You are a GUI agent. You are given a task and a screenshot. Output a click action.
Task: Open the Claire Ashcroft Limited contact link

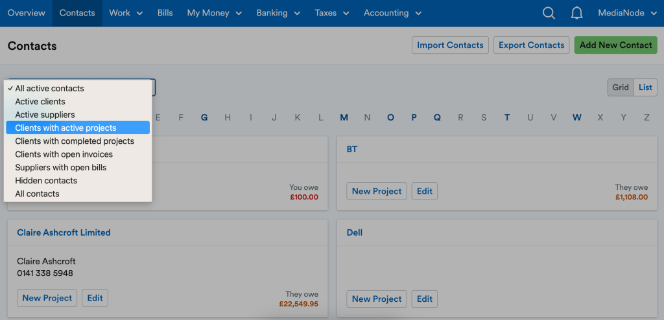click(64, 233)
